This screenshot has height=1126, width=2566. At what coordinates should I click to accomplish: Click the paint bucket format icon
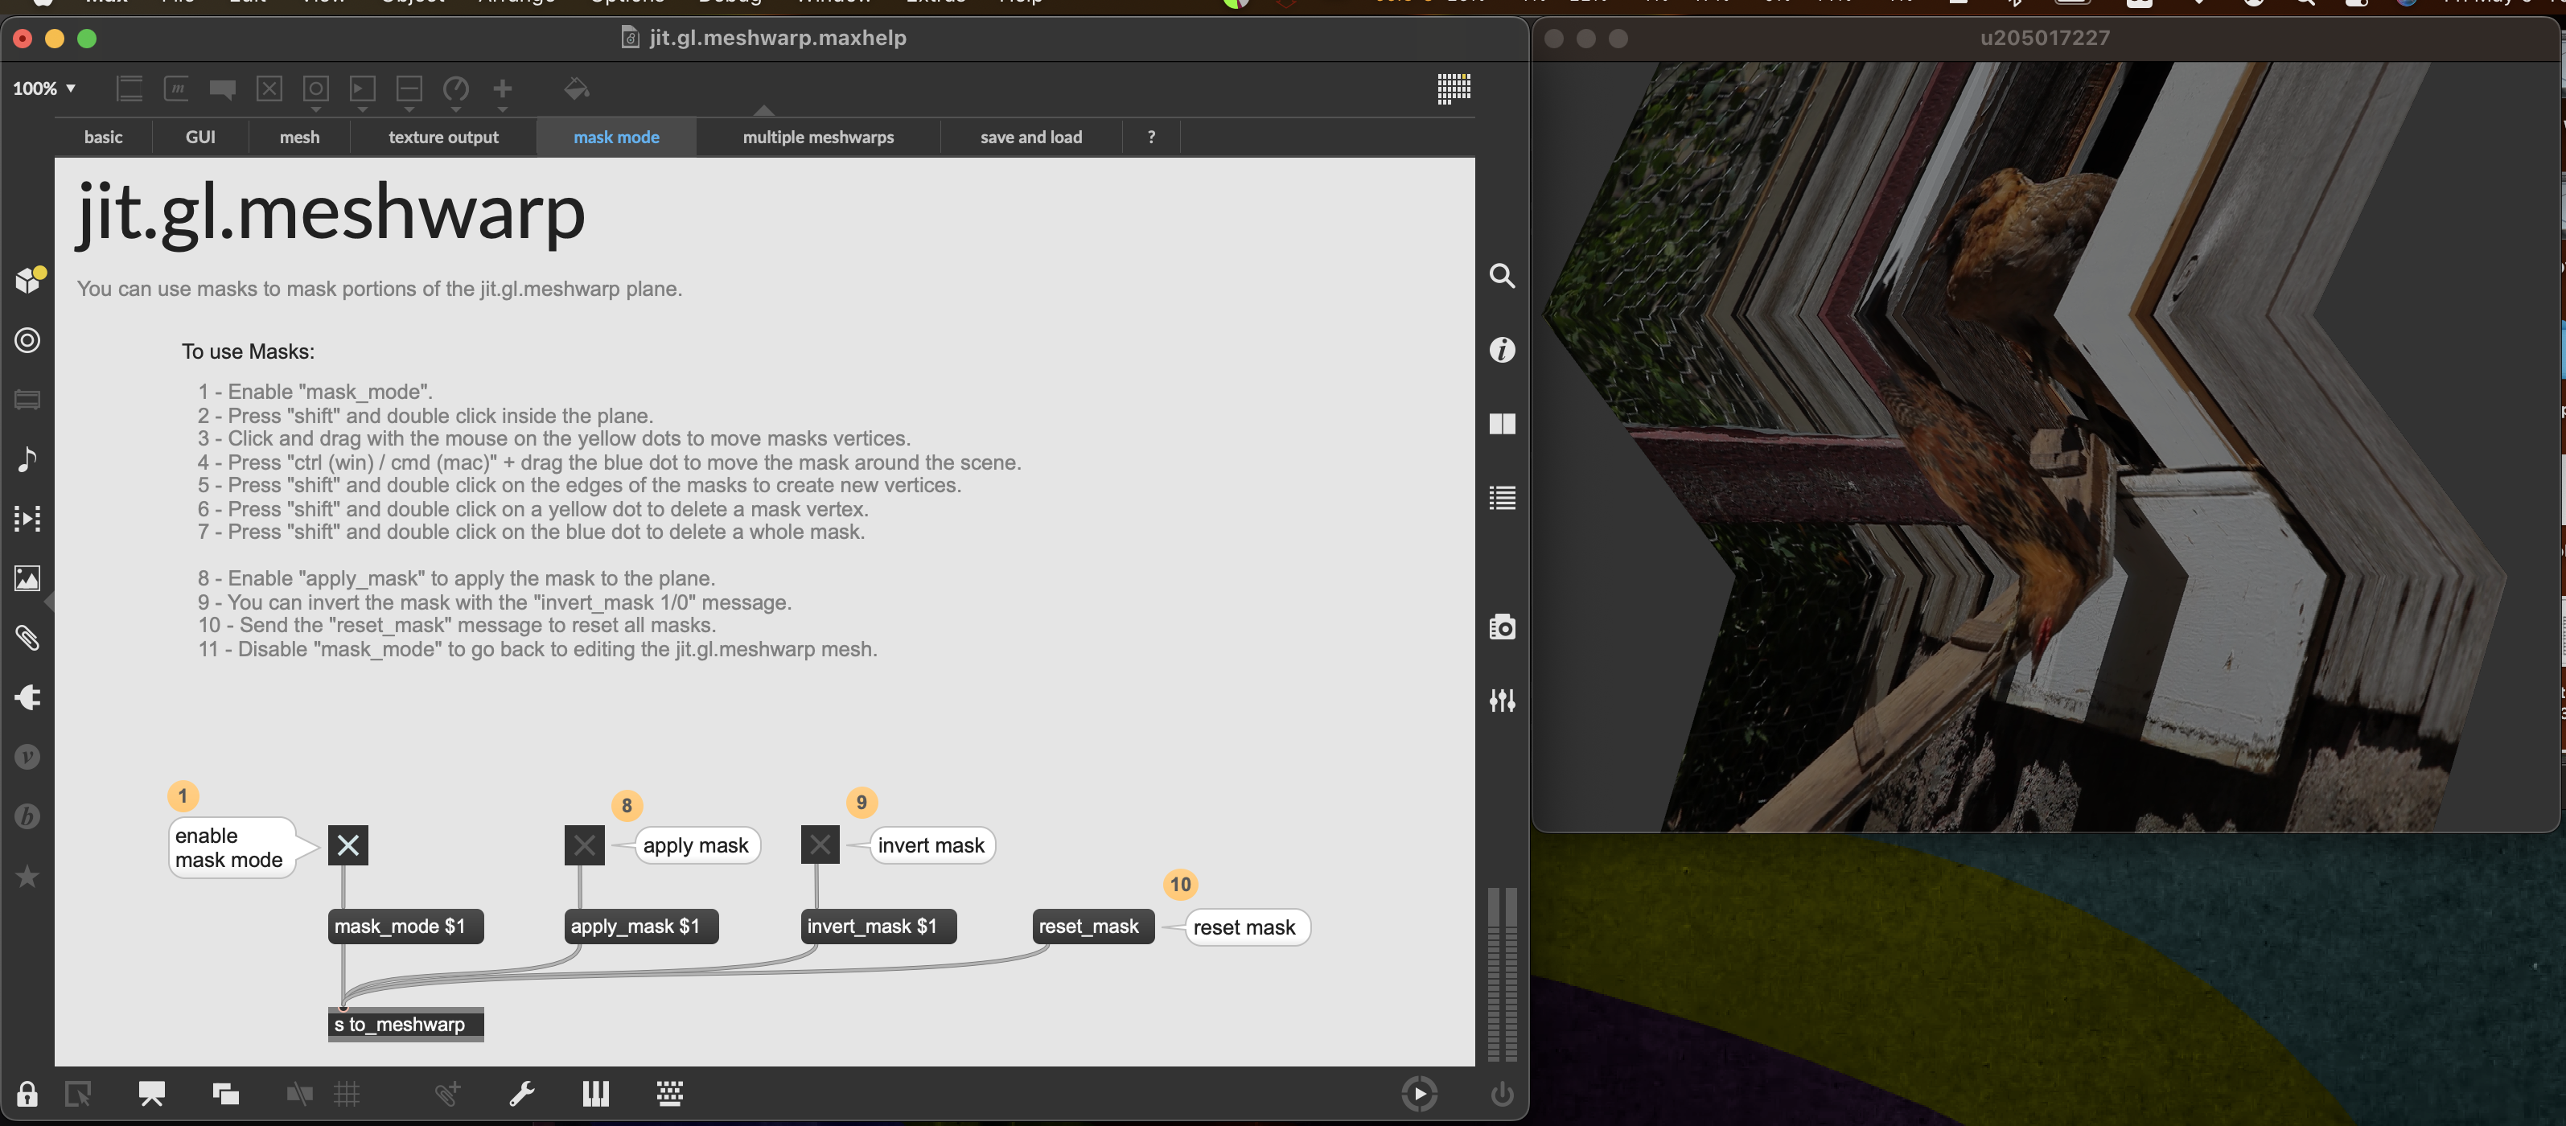tap(576, 88)
